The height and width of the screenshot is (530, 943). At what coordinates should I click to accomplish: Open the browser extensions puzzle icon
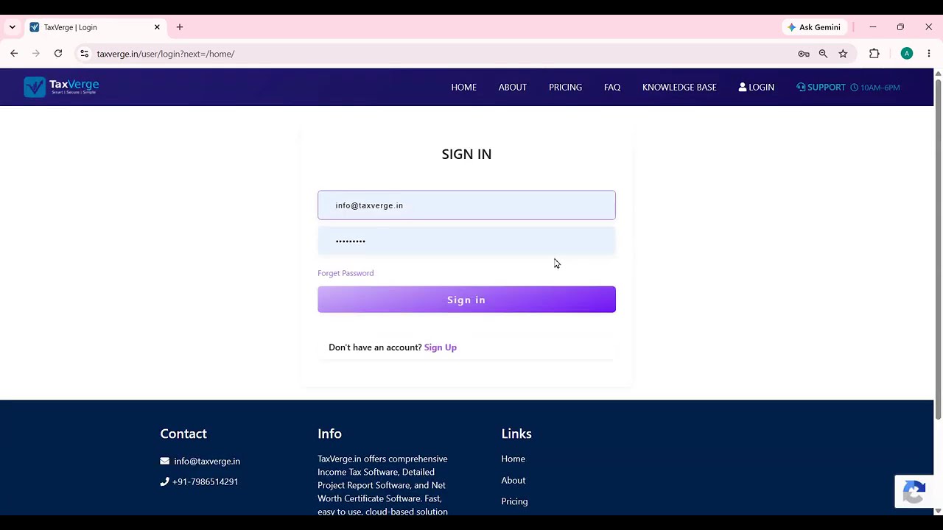tap(874, 54)
